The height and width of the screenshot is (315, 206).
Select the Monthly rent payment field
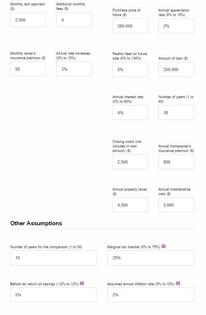[x=28, y=20]
